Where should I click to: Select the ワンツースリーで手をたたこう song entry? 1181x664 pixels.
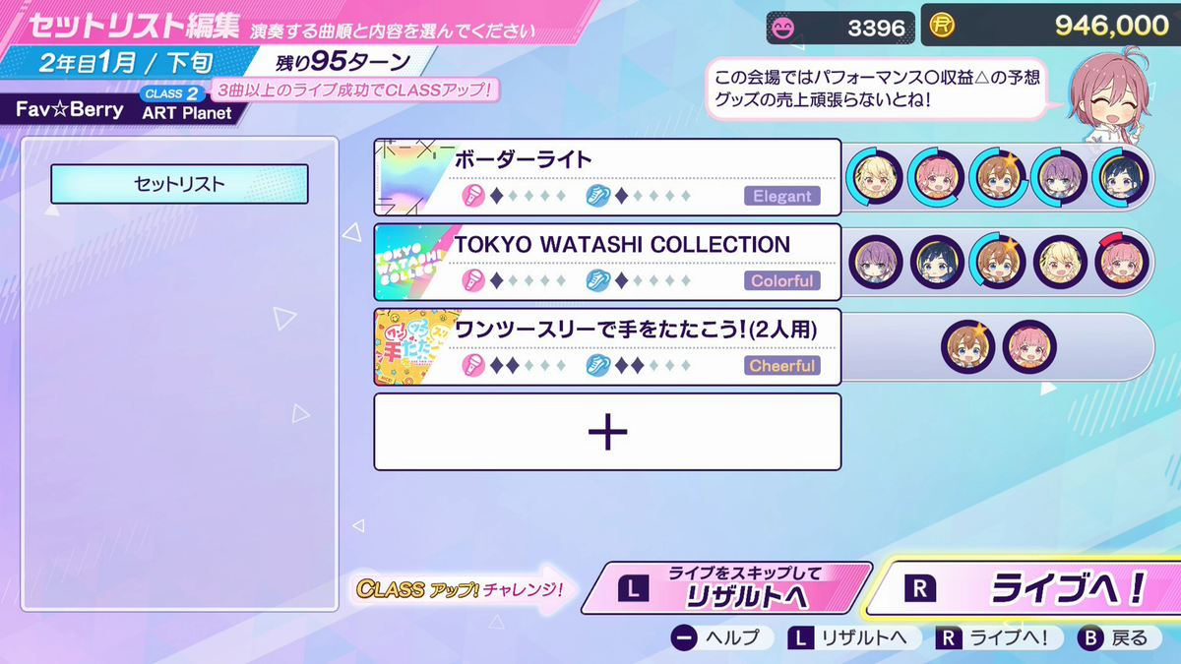(x=607, y=346)
